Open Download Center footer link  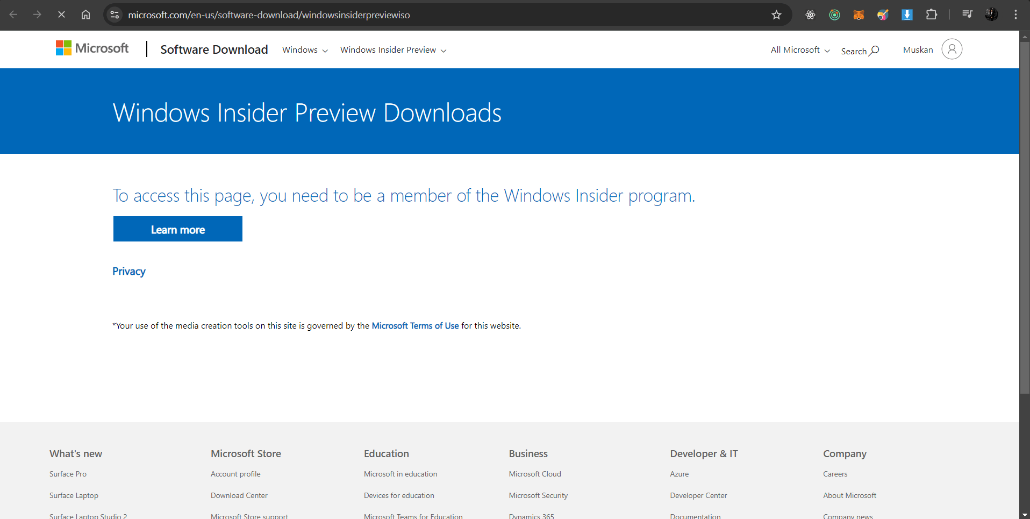pos(239,495)
